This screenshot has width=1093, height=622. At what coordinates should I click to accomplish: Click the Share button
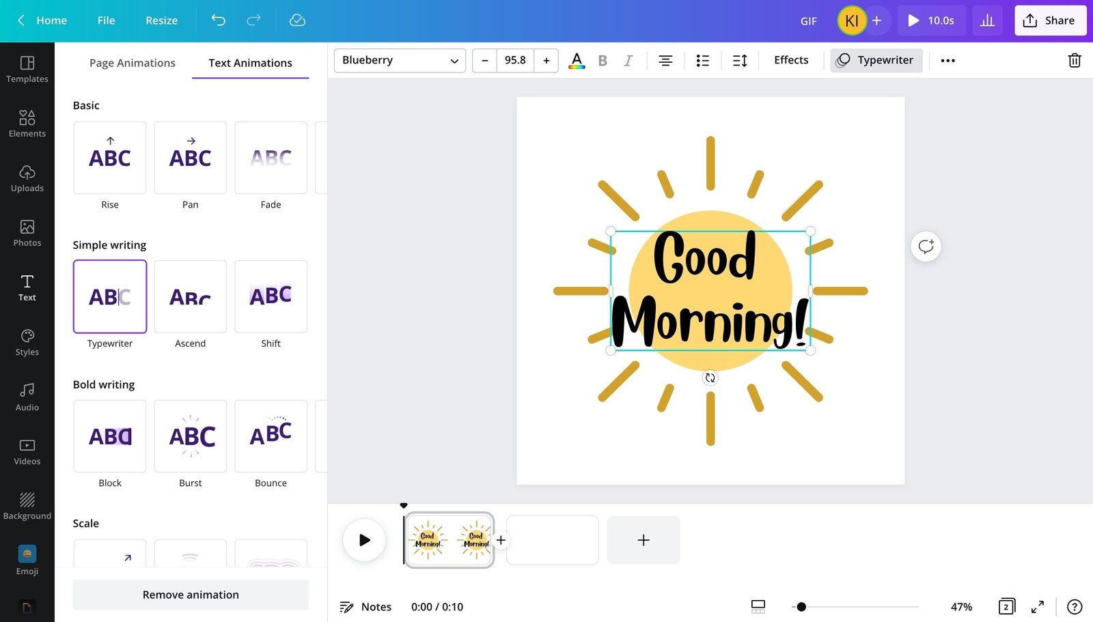(x=1050, y=20)
